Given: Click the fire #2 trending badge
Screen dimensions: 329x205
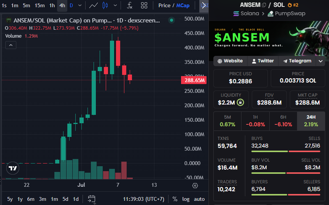Looking at the screenshot, I should pyautogui.click(x=293, y=5).
